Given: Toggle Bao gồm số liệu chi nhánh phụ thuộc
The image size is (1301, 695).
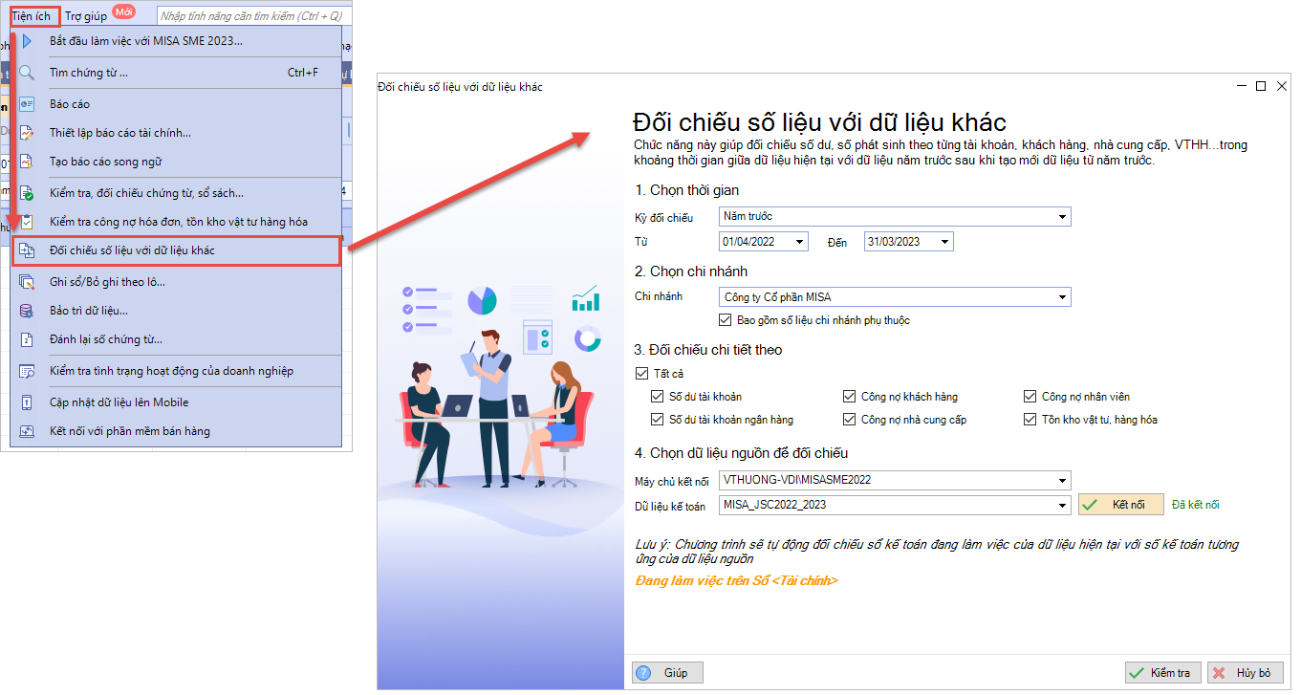Looking at the screenshot, I should click(x=726, y=320).
